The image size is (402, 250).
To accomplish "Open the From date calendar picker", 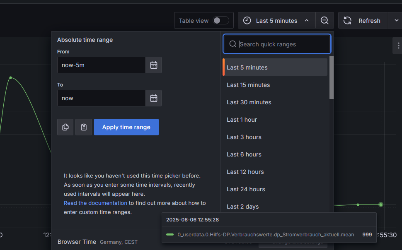I will pyautogui.click(x=154, y=65).
